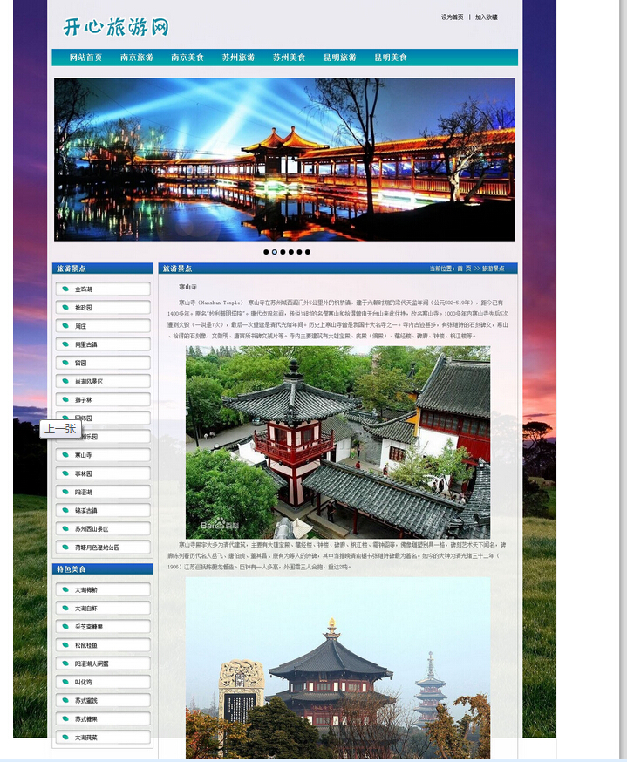Select the second banner carousel dot
Image resolution: width=627 pixels, height=762 pixels.
coord(275,252)
